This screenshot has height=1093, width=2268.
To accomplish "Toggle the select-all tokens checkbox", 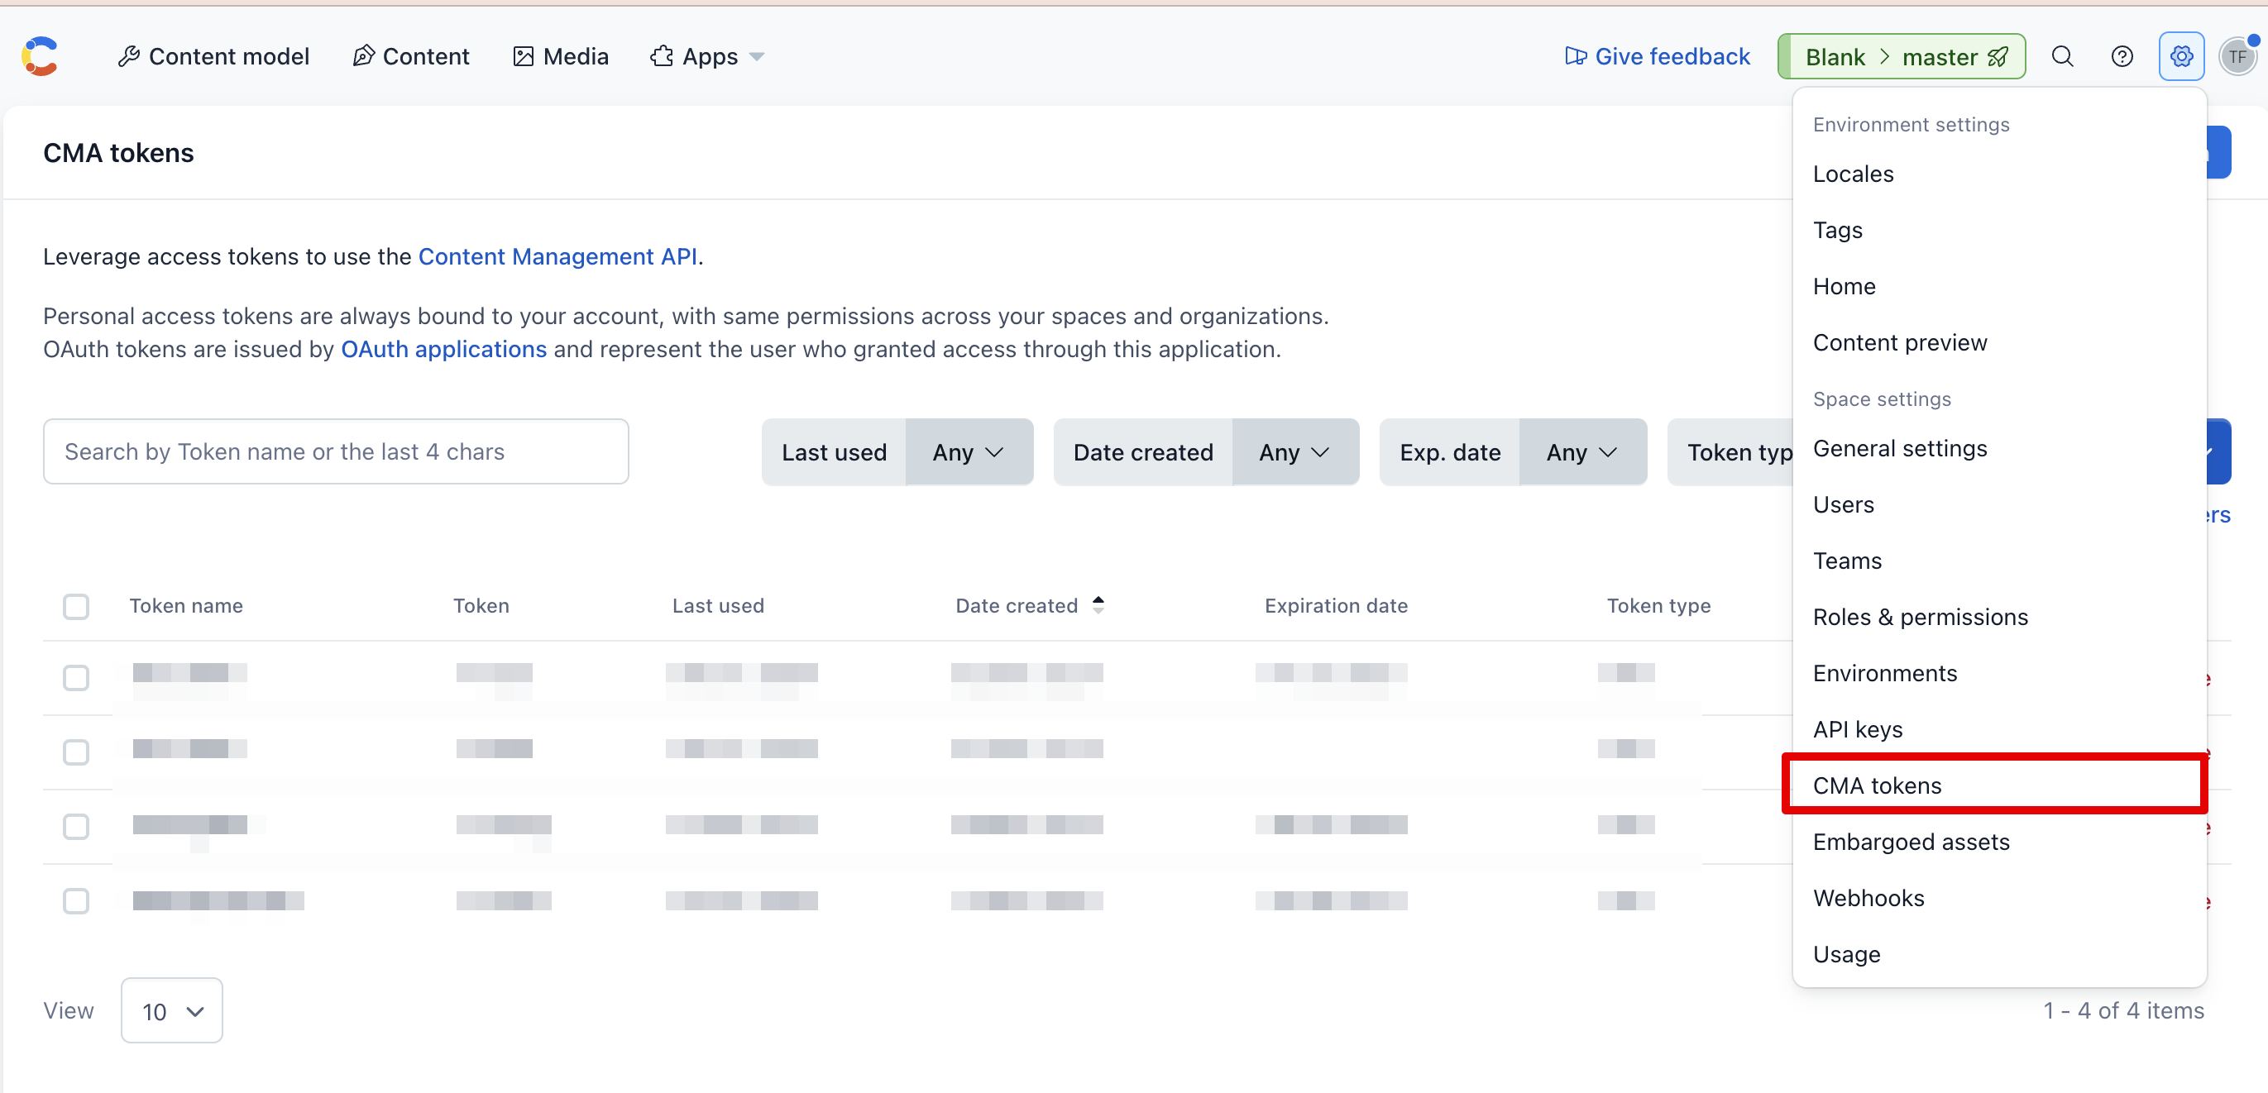I will tap(76, 605).
